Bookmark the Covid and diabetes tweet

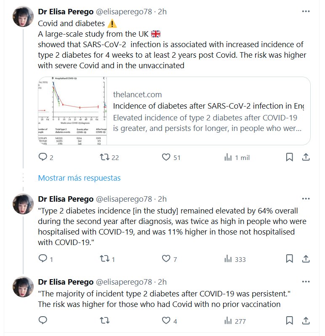coord(290,157)
